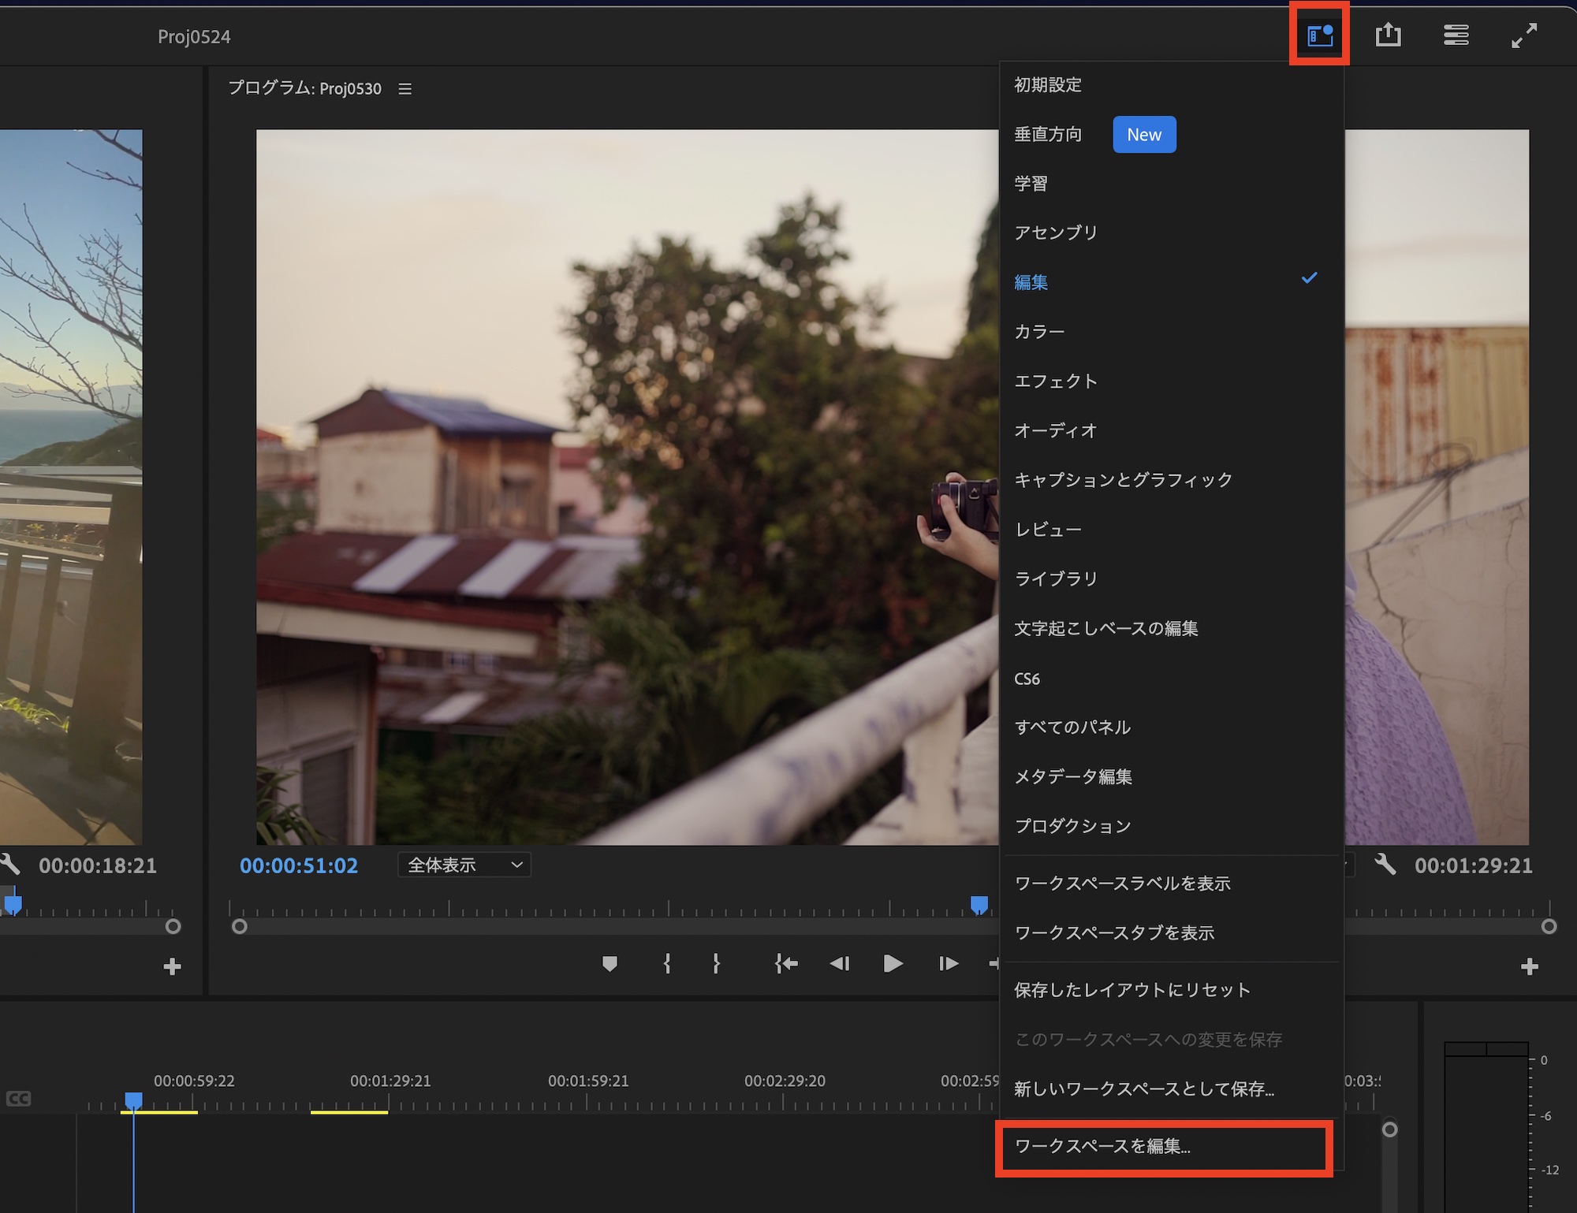1577x1213 pixels.
Task: Add marker in Program monitor
Action: 610,963
